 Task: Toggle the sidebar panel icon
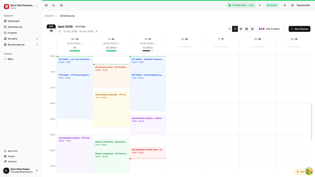click(46, 5)
